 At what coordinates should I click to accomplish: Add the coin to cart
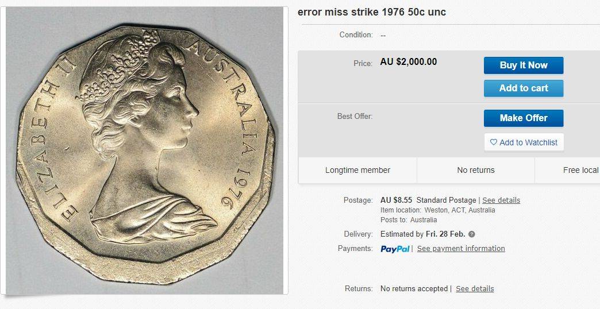524,88
